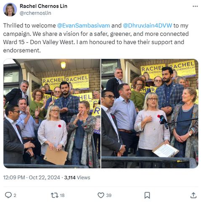Open the Rachel Chernos Lin display name

pyautogui.click(x=43, y=6)
